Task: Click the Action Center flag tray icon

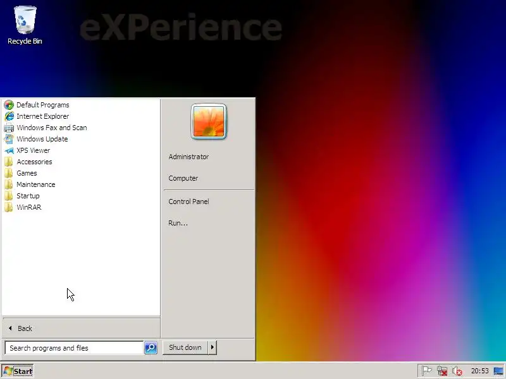Action: 426,371
